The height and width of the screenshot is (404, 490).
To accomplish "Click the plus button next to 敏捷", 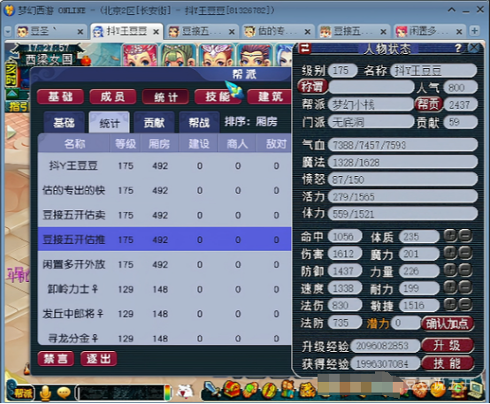I will [x=450, y=304].
